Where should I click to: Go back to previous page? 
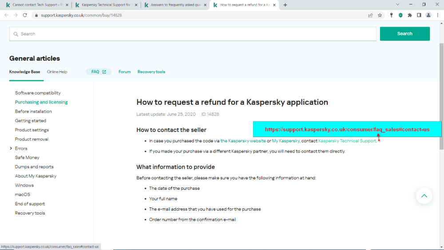[x=6, y=15]
